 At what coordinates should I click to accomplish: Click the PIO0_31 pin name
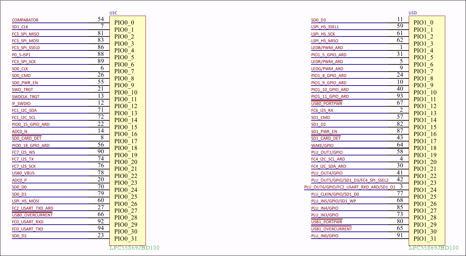pyautogui.click(x=126, y=239)
